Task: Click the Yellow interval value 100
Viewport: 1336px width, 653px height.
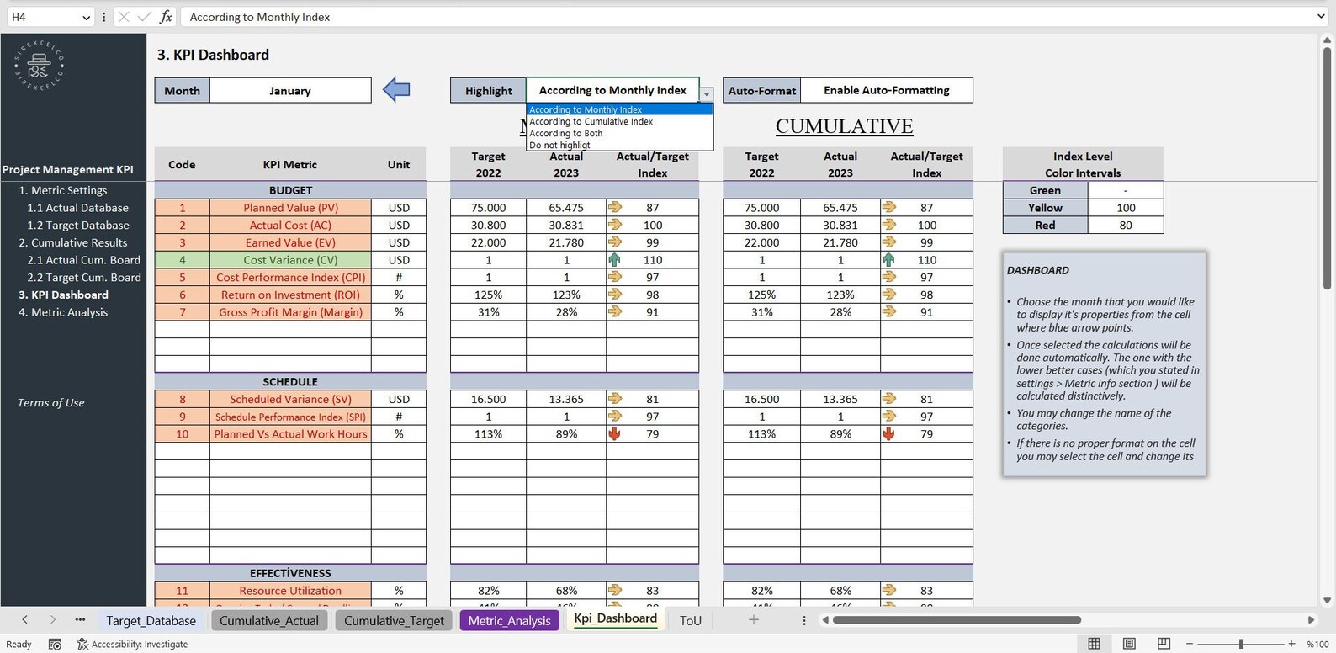Action: coord(1126,208)
